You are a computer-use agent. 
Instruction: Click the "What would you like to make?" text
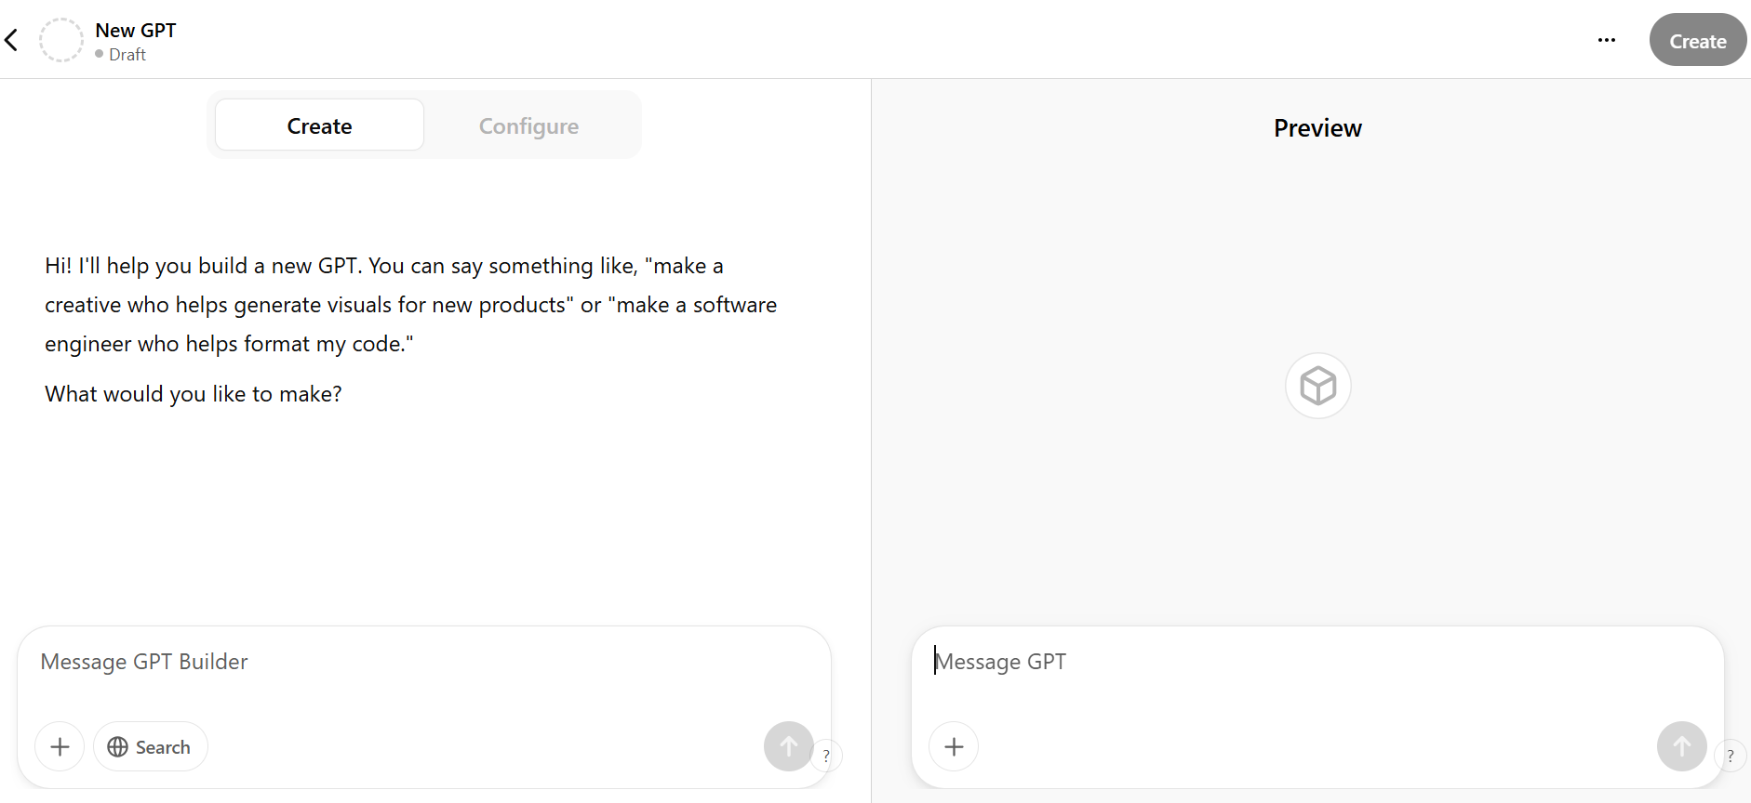coord(194,394)
